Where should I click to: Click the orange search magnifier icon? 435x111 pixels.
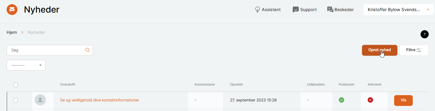(x=87, y=50)
